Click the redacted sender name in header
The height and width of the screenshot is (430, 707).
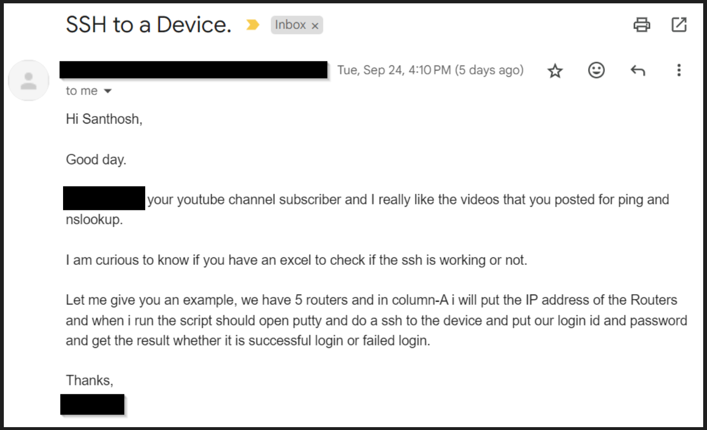click(x=193, y=70)
